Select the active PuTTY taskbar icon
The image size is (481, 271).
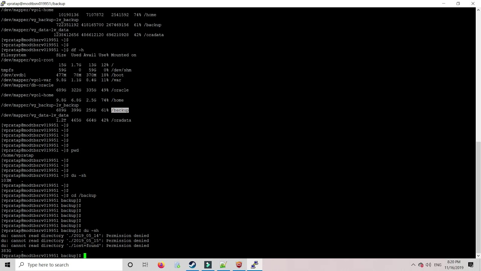[254, 265]
